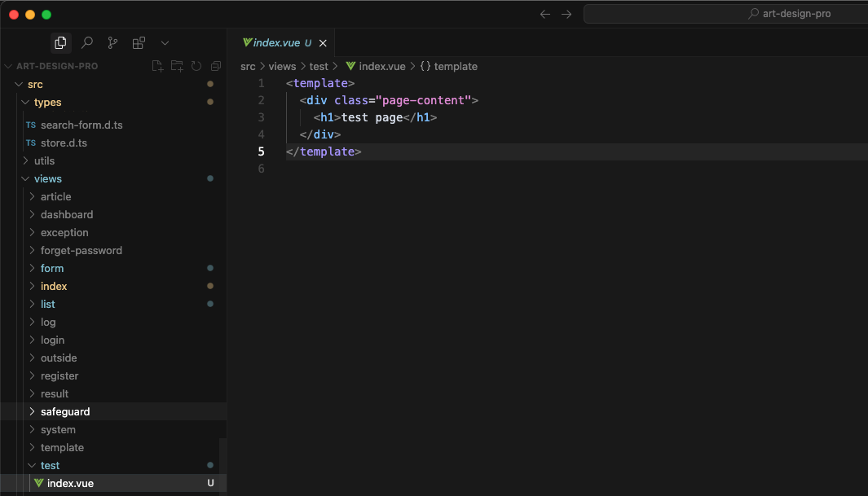Click the "test page" heading text
The width and height of the screenshot is (868, 496).
point(372,118)
